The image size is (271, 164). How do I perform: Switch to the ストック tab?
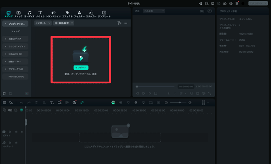[x=18, y=14]
